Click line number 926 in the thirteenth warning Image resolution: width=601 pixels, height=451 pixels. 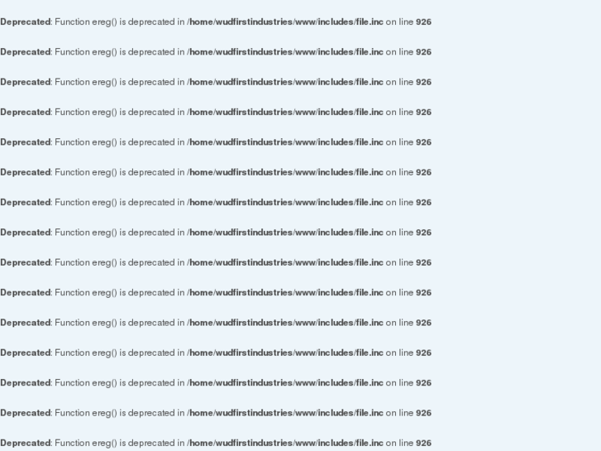click(x=423, y=383)
